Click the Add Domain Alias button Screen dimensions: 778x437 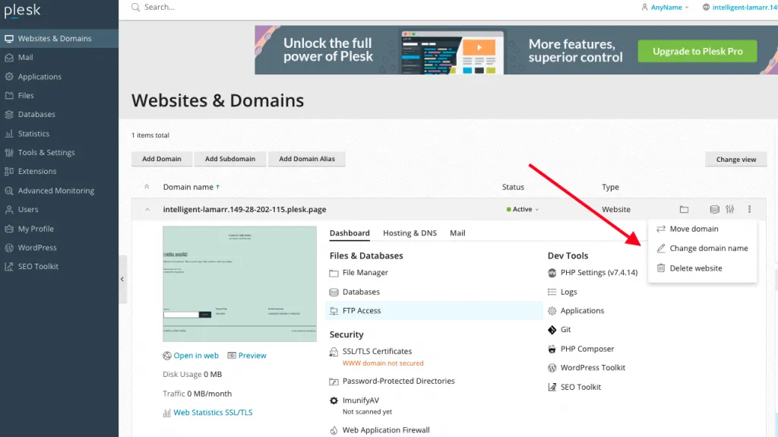click(307, 159)
